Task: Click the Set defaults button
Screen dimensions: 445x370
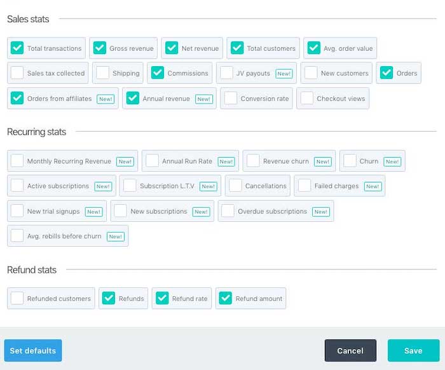Action: pos(33,350)
